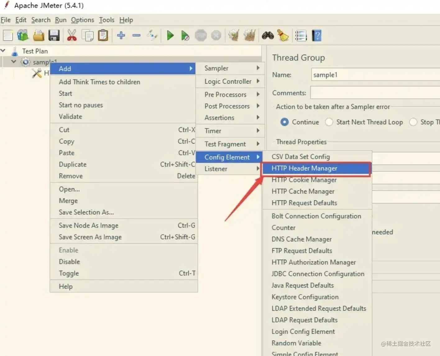Click the clipboard Paste icon in toolbar
Screen dimensions: 440x356
pyautogui.click(x=103, y=35)
